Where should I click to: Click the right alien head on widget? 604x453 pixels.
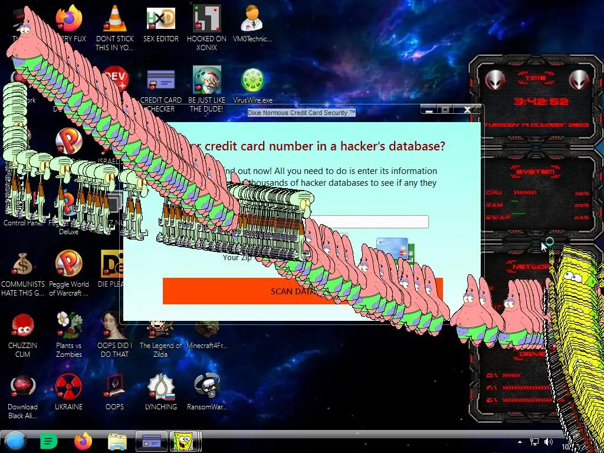579,80
